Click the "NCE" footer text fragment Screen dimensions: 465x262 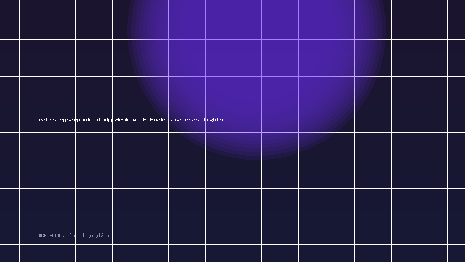[43, 236]
